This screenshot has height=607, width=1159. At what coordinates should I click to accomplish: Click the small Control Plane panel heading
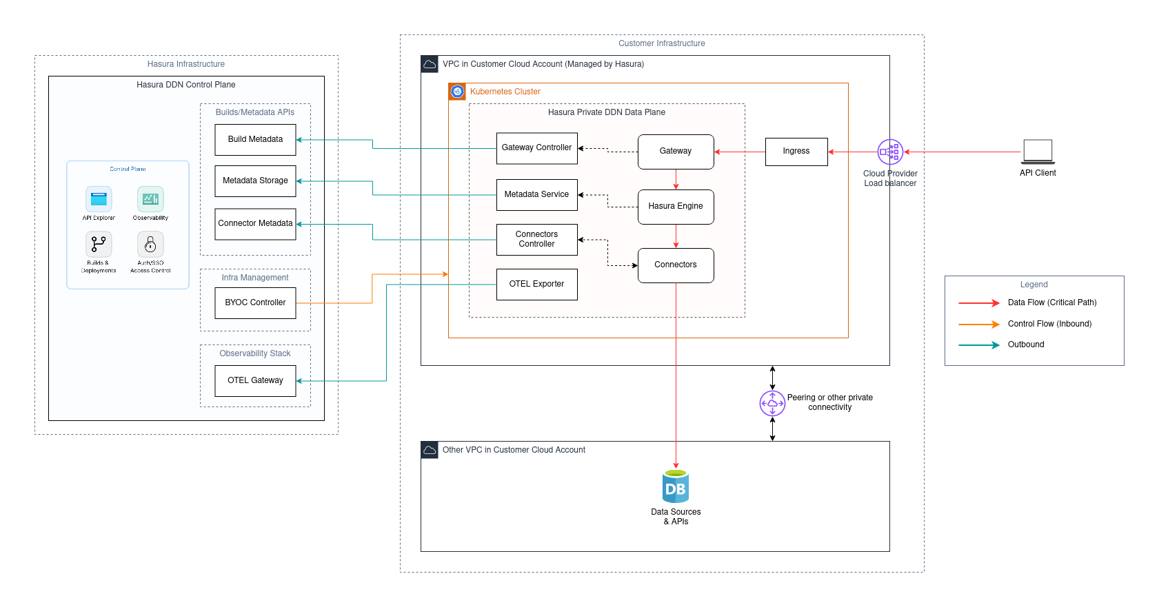tap(128, 169)
